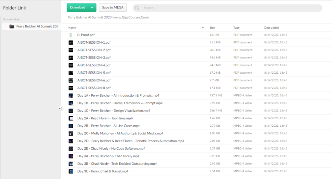This screenshot has height=179, width=332.
Task: Click the sort direction arrow in header
Action: [203, 28]
